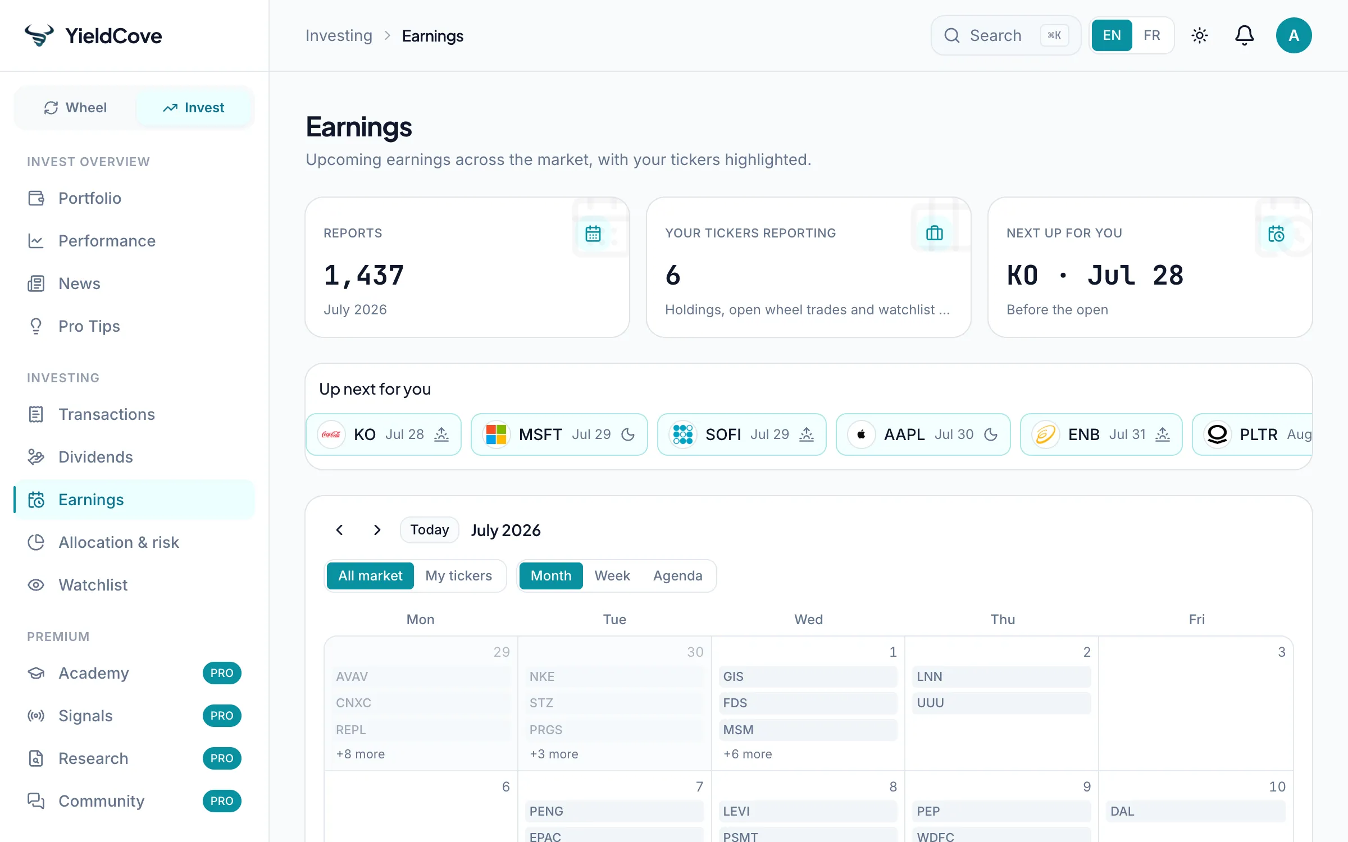
Task: Expand "+3 more" on June 30
Action: tap(554, 754)
